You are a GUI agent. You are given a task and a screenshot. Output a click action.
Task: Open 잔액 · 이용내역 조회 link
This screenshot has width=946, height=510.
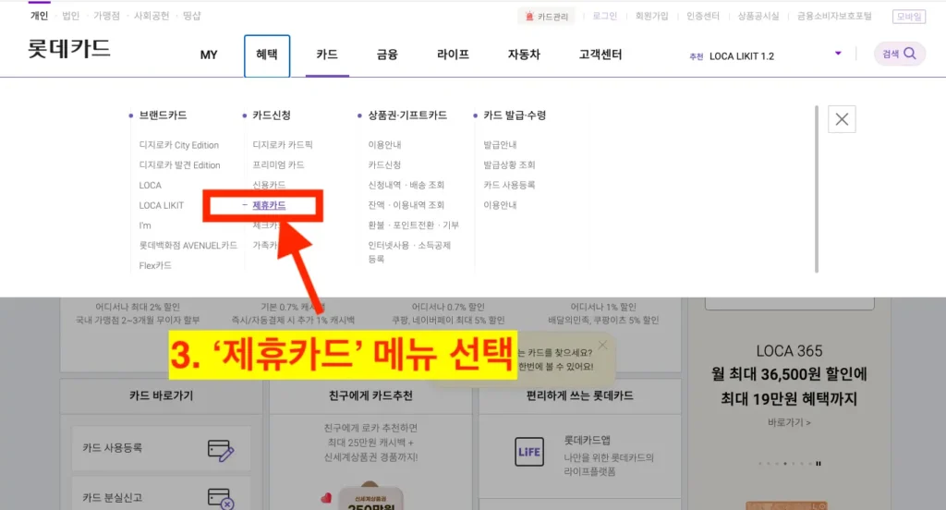click(406, 204)
